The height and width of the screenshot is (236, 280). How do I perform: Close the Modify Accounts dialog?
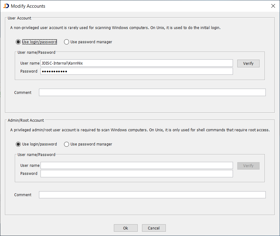pos(273,6)
